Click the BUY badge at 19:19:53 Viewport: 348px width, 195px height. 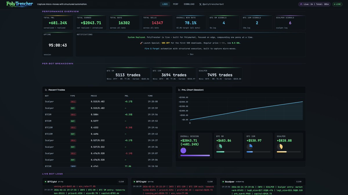tap(73, 121)
